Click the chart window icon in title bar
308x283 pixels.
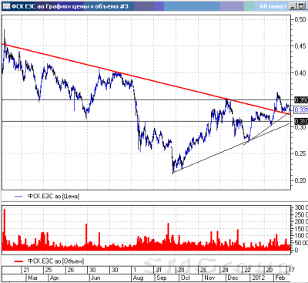pyautogui.click(x=6, y=6)
